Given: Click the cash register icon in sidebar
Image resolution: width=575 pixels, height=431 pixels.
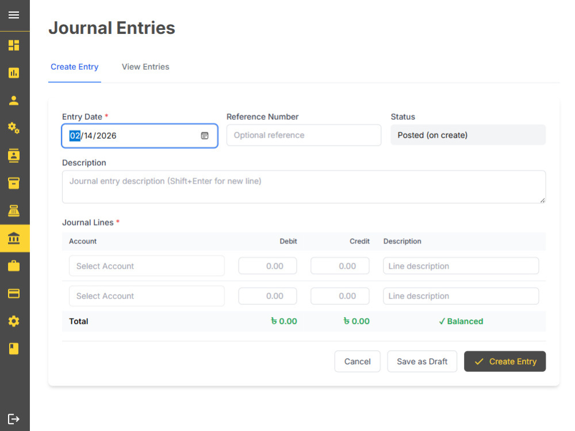Looking at the screenshot, I should (14, 211).
